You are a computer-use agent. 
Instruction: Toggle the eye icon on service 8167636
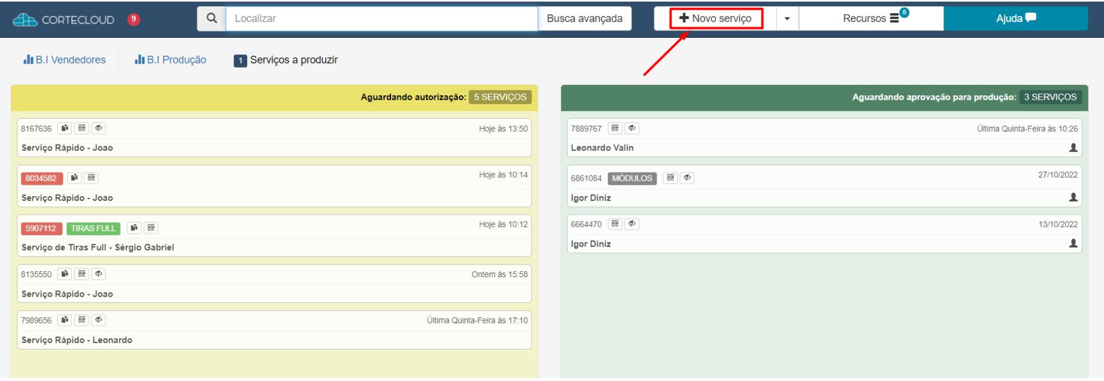[x=99, y=128]
